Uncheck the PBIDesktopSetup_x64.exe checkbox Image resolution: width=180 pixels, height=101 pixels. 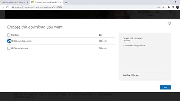[9, 41]
